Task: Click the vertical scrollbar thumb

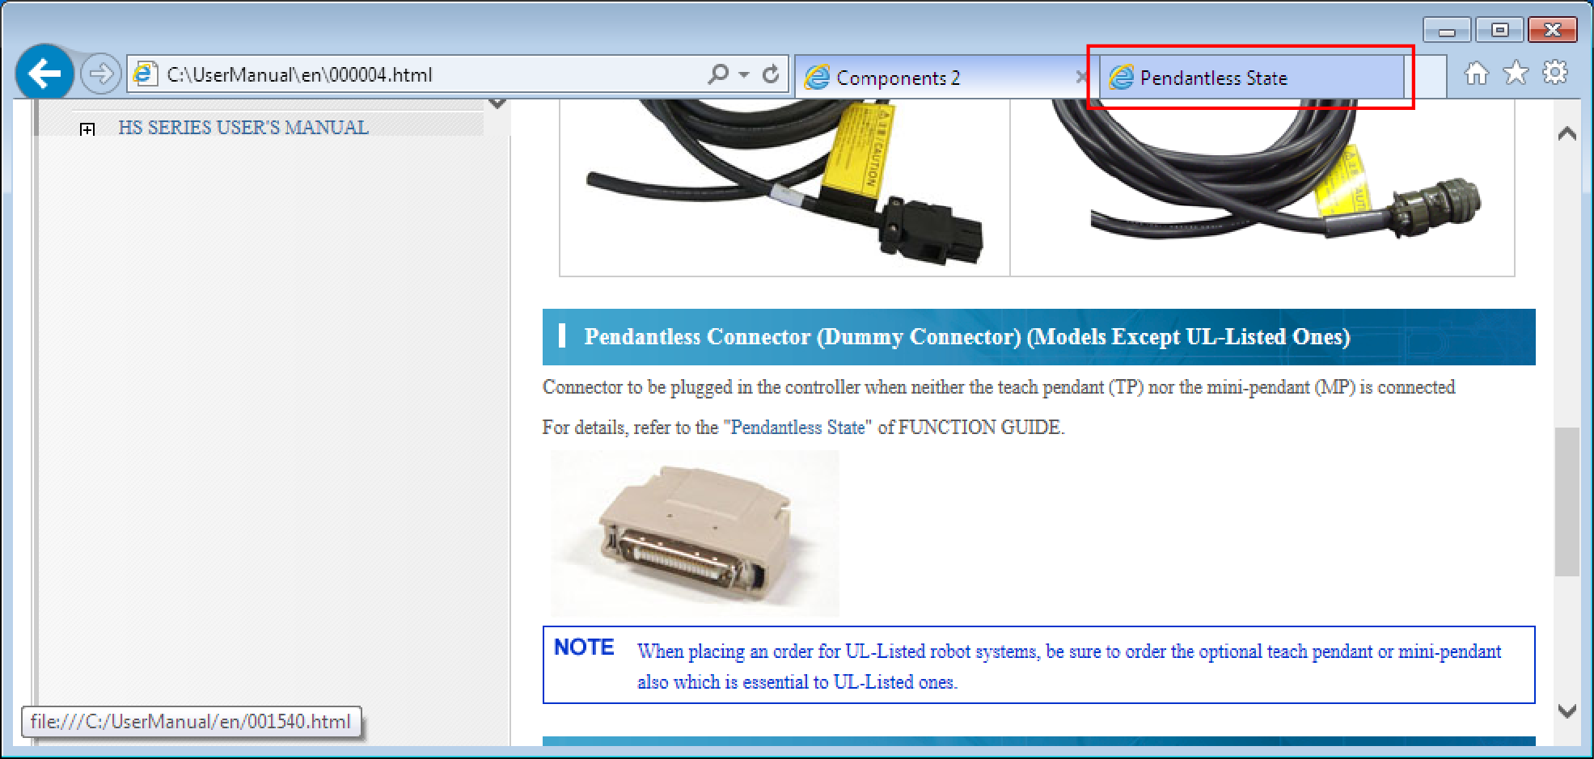Action: point(1567,501)
